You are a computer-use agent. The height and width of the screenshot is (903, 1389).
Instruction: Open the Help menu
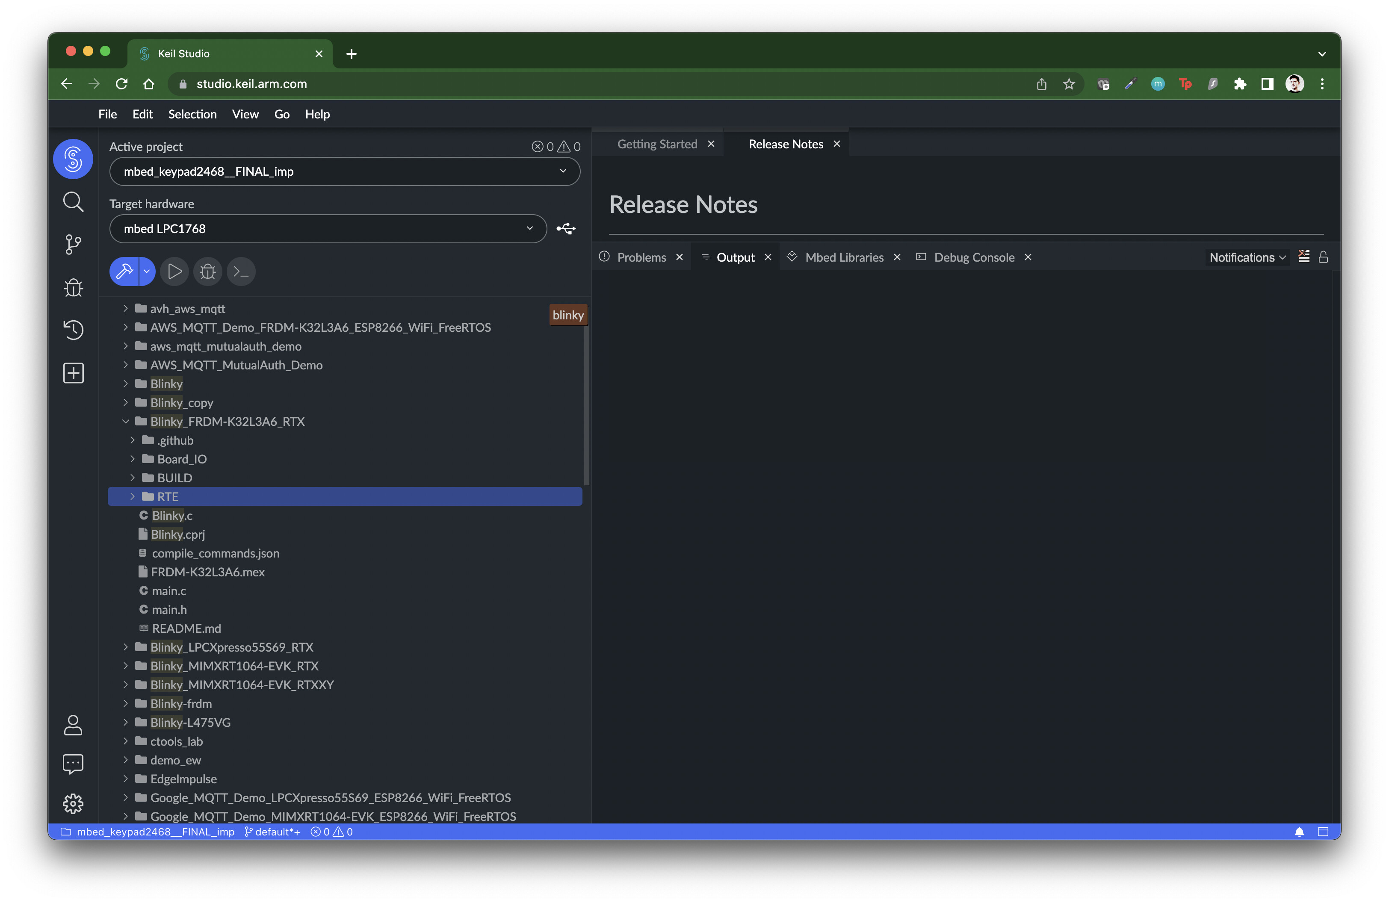click(317, 114)
